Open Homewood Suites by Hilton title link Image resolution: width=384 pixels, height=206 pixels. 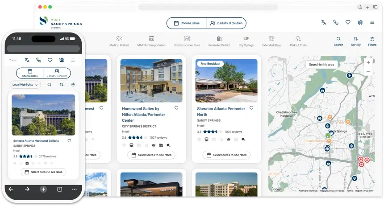click(x=143, y=115)
